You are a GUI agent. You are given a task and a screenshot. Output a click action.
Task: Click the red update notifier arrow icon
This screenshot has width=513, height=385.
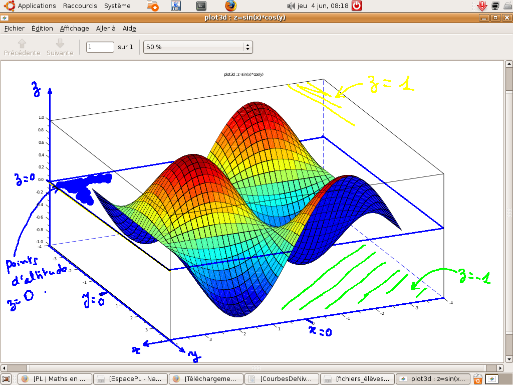482,6
